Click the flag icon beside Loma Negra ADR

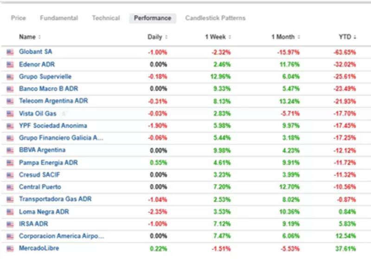tap(10, 212)
